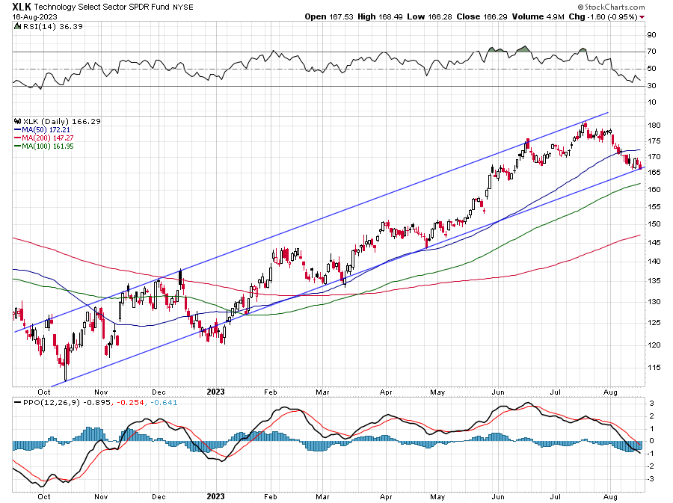This screenshot has width=673, height=503.
Task: Click the High value 168.49
Action: coord(390,16)
